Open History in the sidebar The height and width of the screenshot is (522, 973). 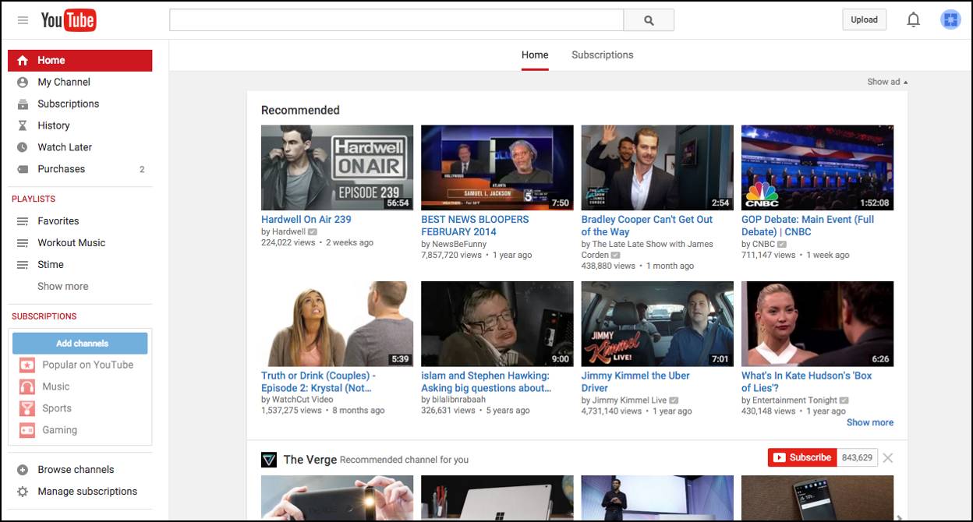[53, 125]
